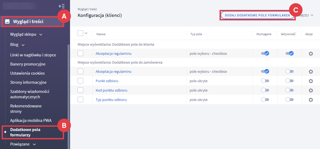Open the Typ punktu odbioru field link
This screenshot has width=320, height=149.
pos(111,100)
